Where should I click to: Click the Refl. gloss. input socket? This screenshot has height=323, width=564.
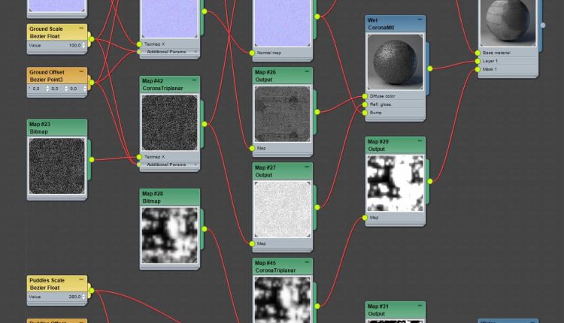pyautogui.click(x=365, y=104)
